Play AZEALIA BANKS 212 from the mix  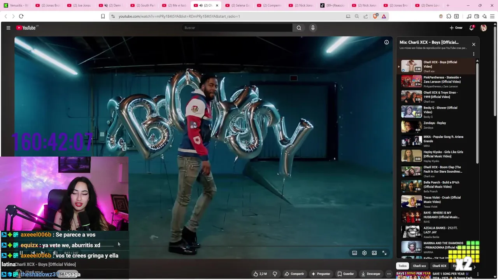[436, 232]
